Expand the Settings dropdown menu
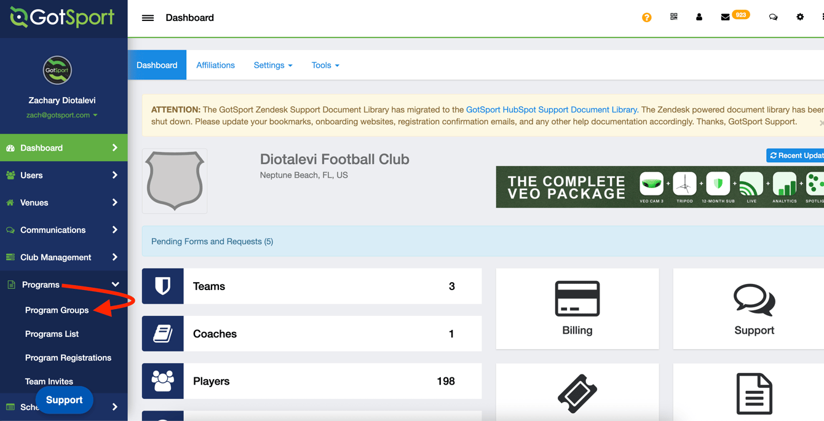This screenshot has width=824, height=421. (x=272, y=65)
